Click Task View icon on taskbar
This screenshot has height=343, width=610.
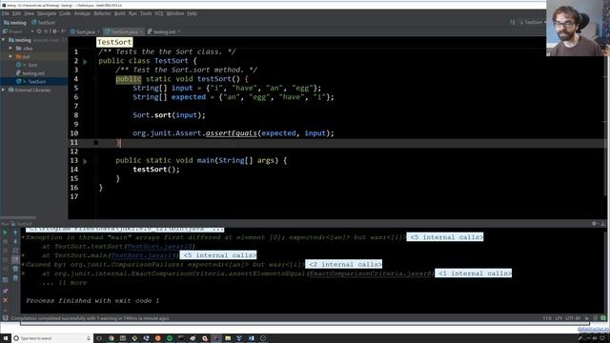[99, 338]
